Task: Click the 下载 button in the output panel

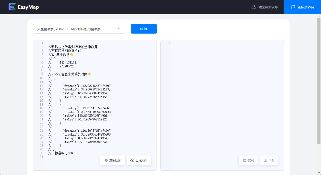Action: pyautogui.click(x=269, y=160)
